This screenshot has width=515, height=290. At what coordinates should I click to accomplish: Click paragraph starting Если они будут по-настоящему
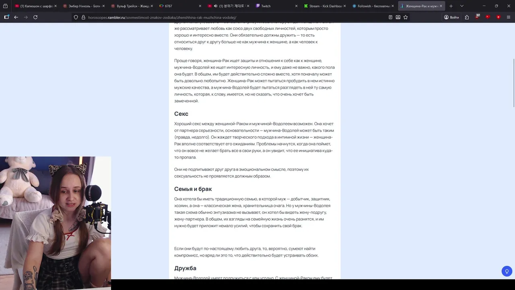pyautogui.click(x=246, y=252)
